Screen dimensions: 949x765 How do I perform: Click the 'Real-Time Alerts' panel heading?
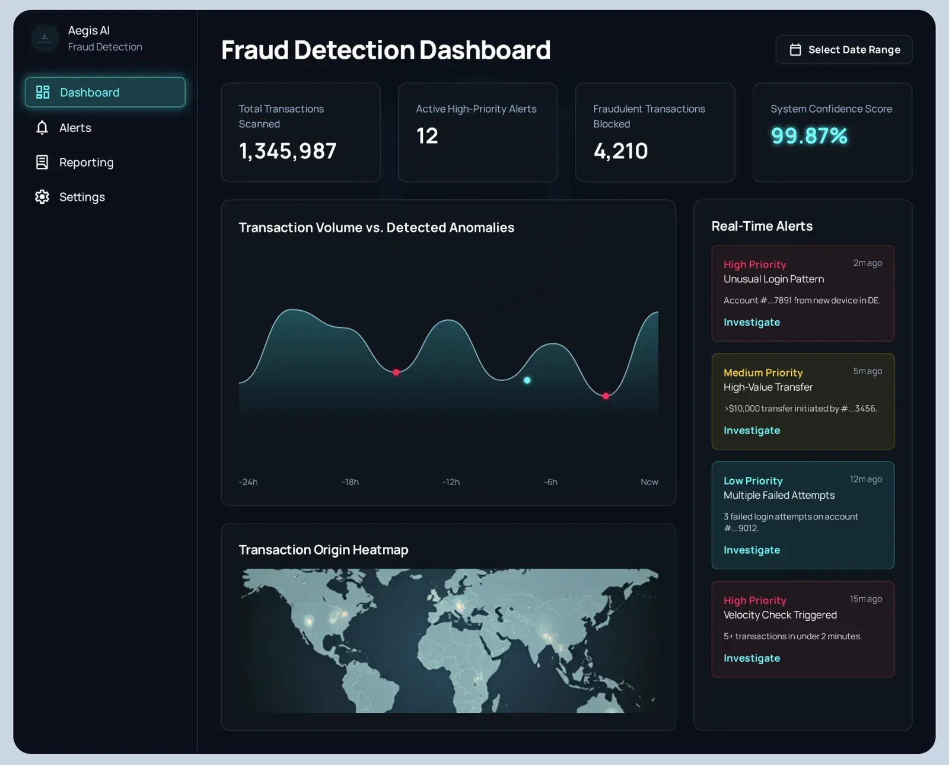point(762,226)
